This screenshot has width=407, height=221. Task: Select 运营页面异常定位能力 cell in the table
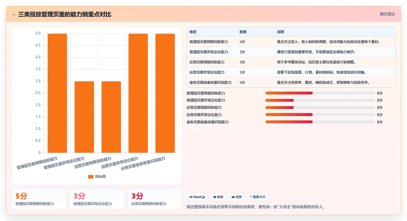coord(207,72)
